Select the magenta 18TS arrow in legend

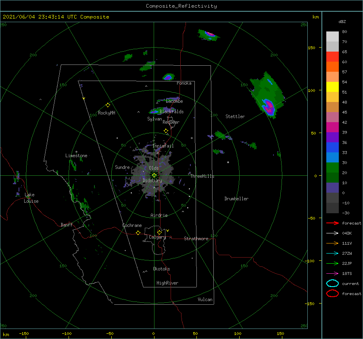tap(332, 274)
